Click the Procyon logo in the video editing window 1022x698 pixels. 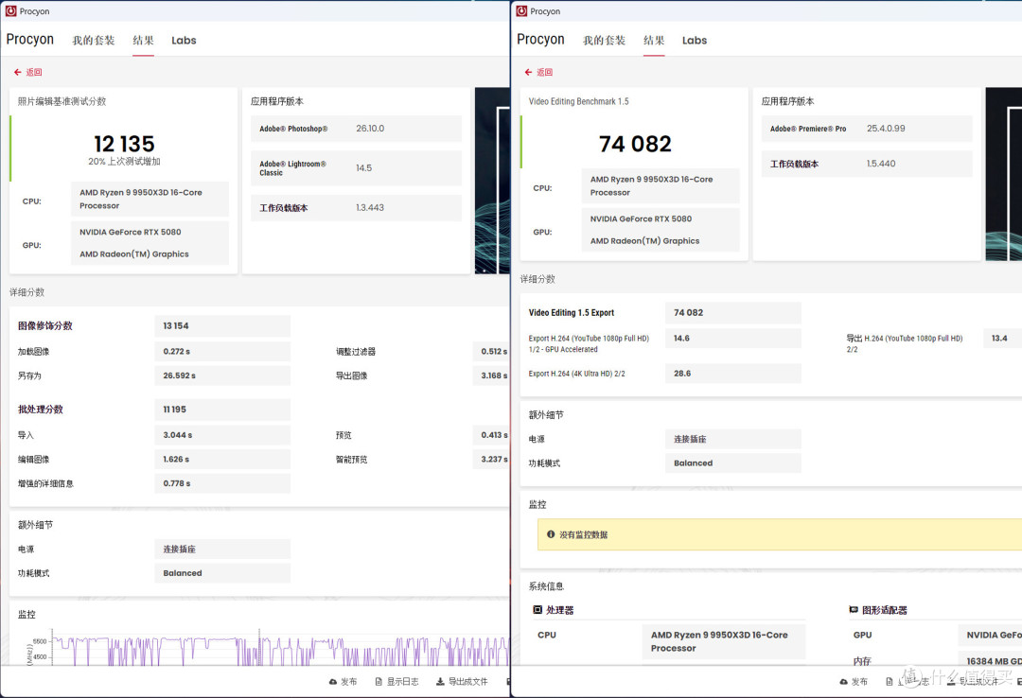point(541,40)
